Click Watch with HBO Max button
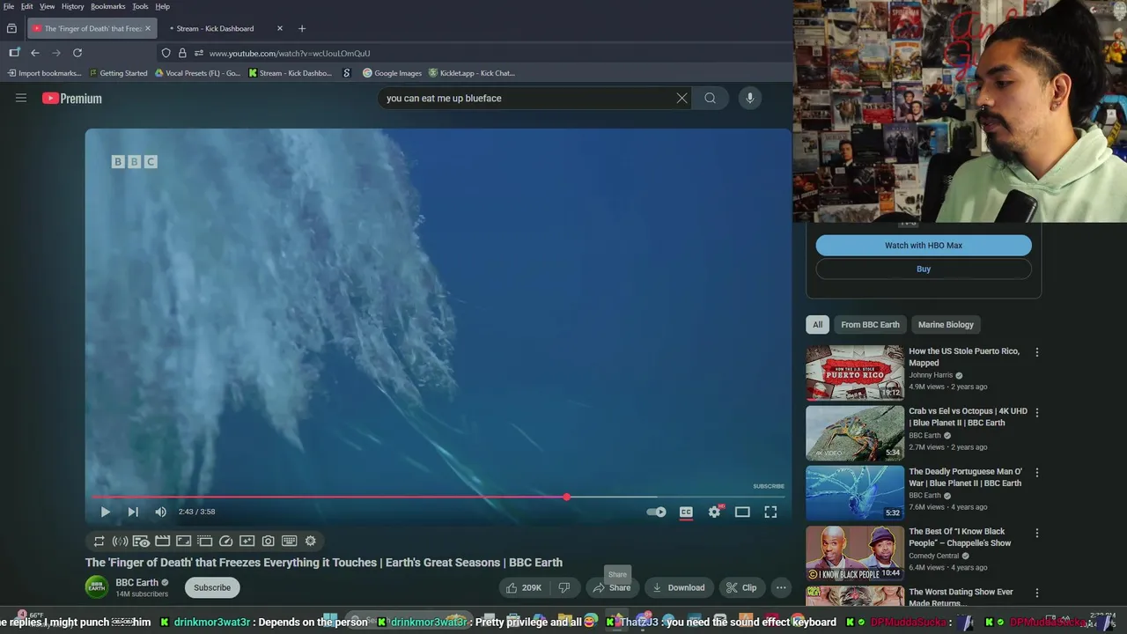 pos(924,246)
